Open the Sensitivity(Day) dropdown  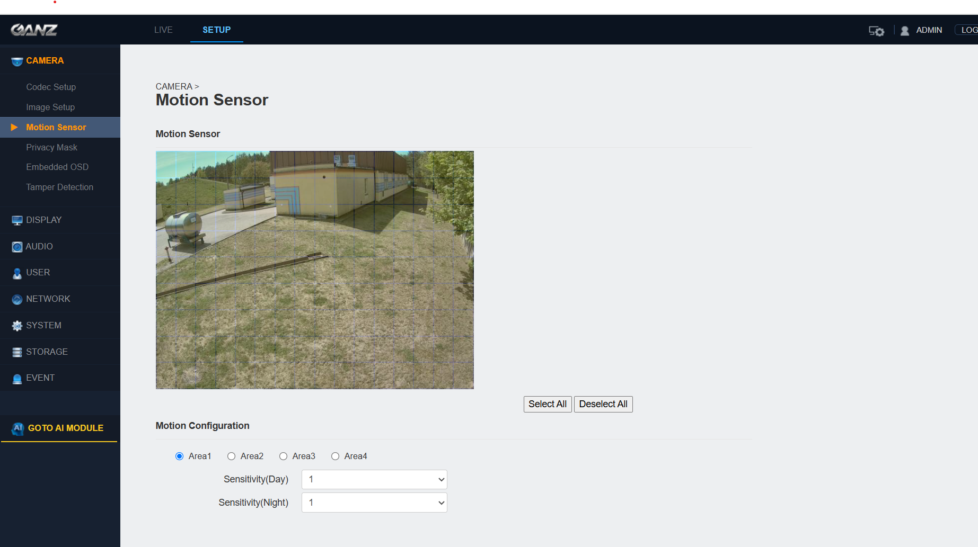click(374, 479)
